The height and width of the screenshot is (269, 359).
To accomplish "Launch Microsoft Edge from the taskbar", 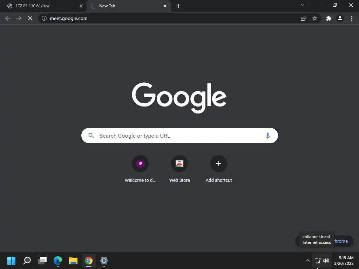I will [58, 261].
